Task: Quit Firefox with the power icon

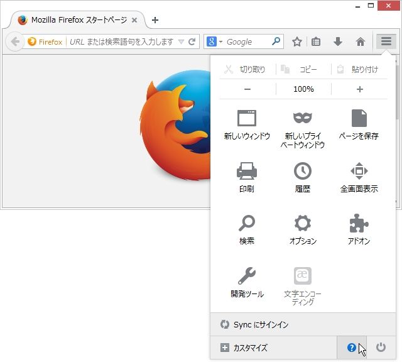Action: tap(381, 348)
